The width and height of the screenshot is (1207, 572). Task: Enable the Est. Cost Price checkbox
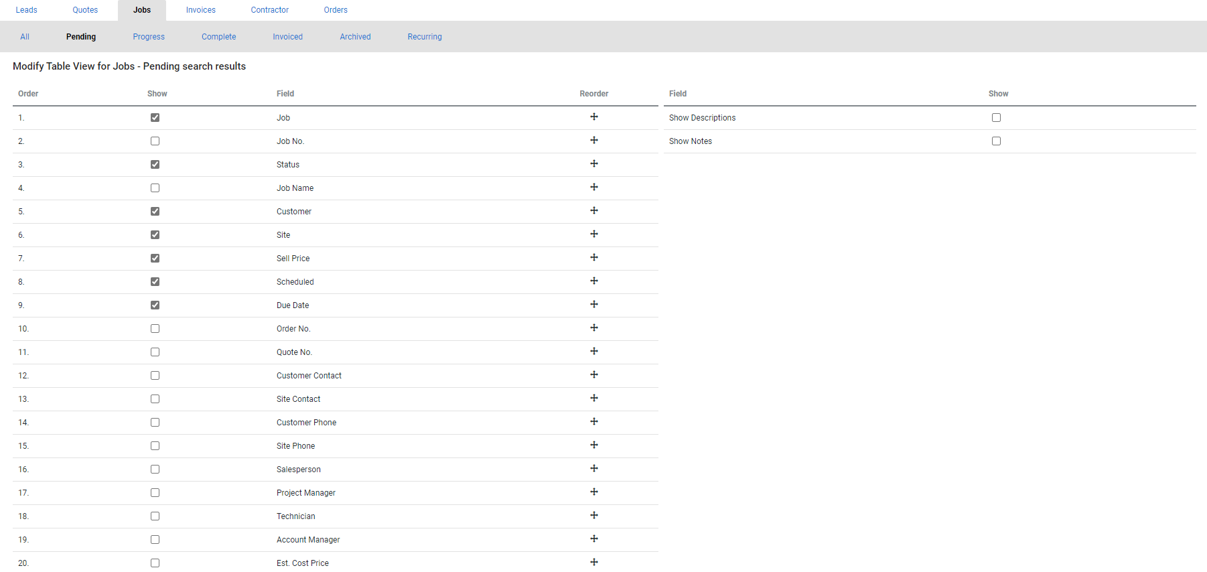pos(155,563)
